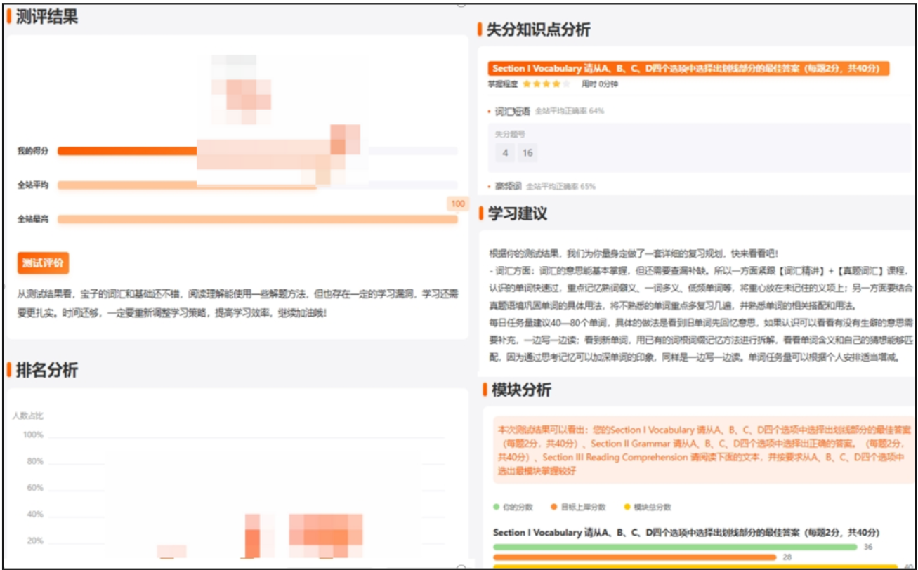
Task: Toggle the 目标上岸分数 orange legend dot
Action: (x=554, y=507)
